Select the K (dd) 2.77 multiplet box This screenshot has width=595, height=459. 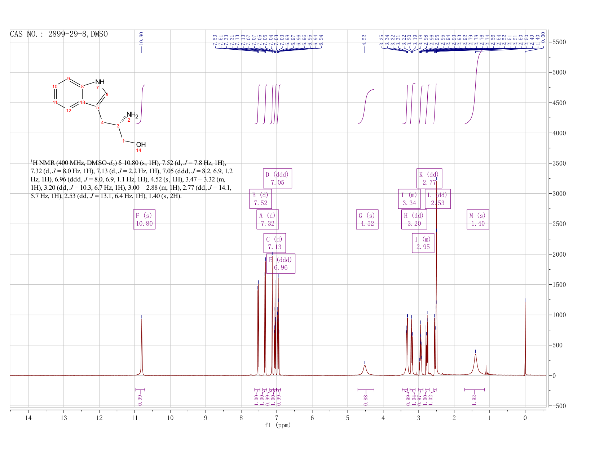coord(429,178)
